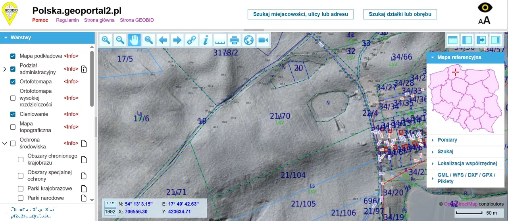Click Szukaj miejscowości, ulicy lub adresu button
The width and height of the screenshot is (508, 221).
[x=300, y=14]
